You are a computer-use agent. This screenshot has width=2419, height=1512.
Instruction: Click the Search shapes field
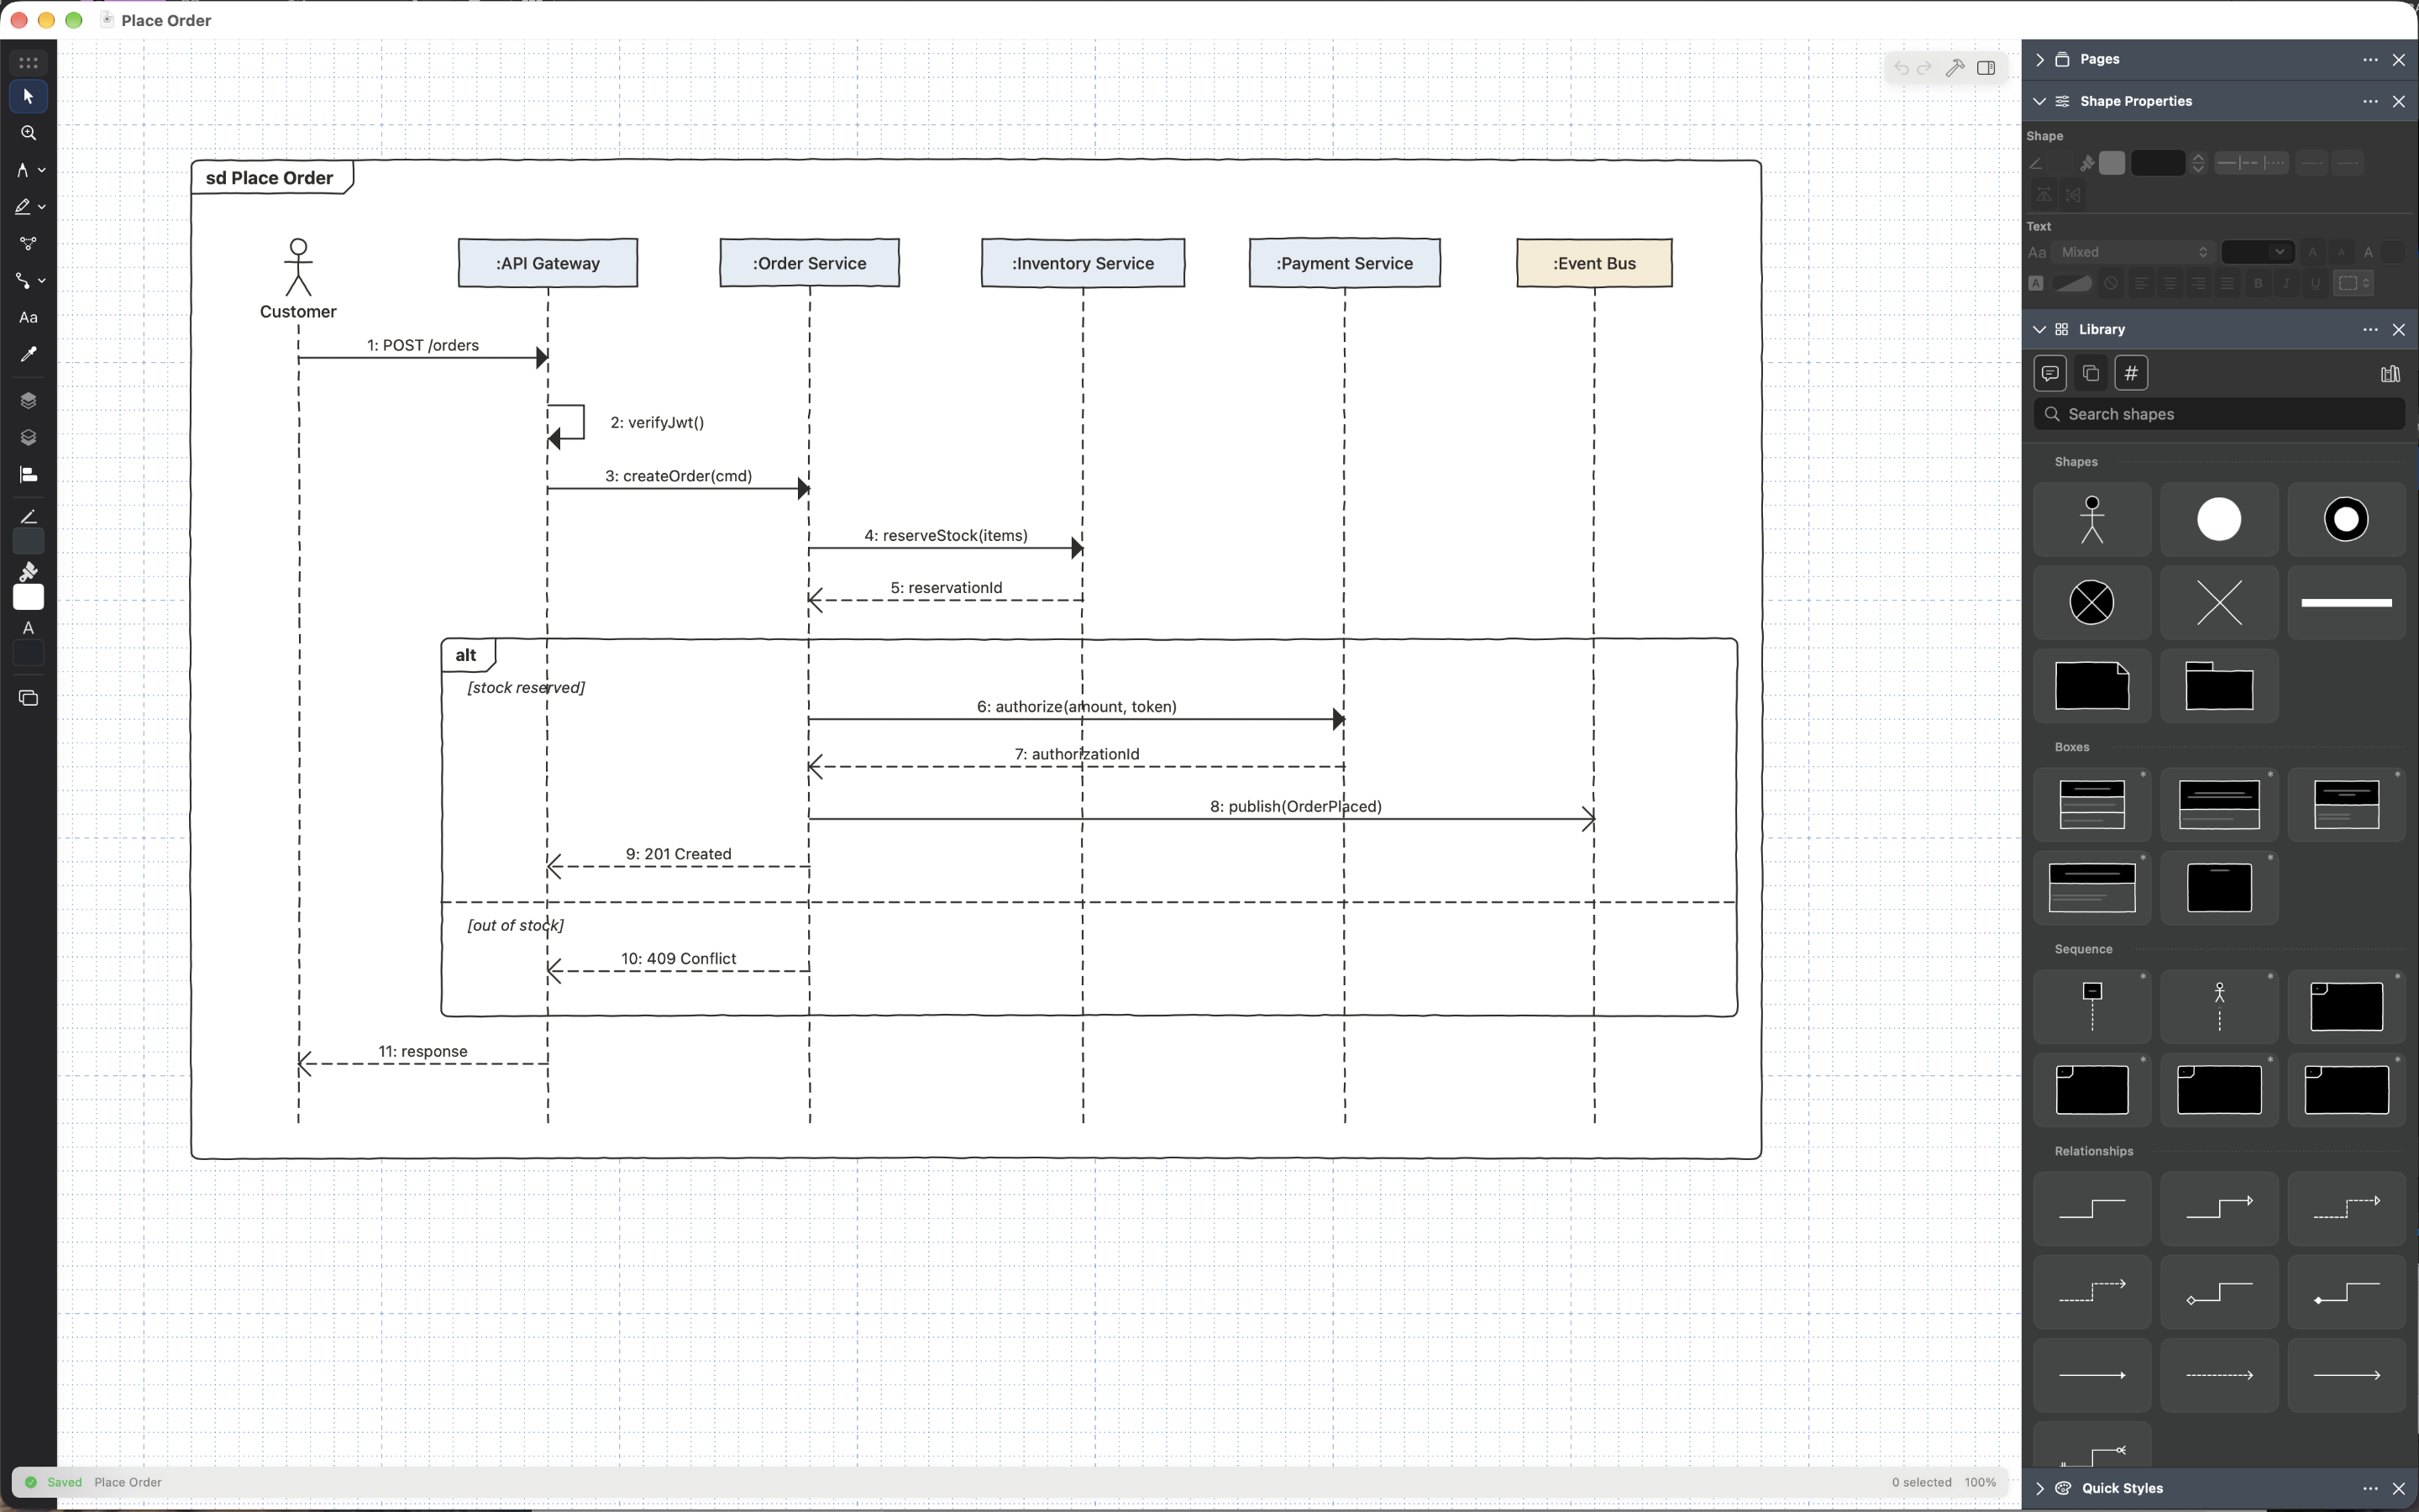[2219, 414]
